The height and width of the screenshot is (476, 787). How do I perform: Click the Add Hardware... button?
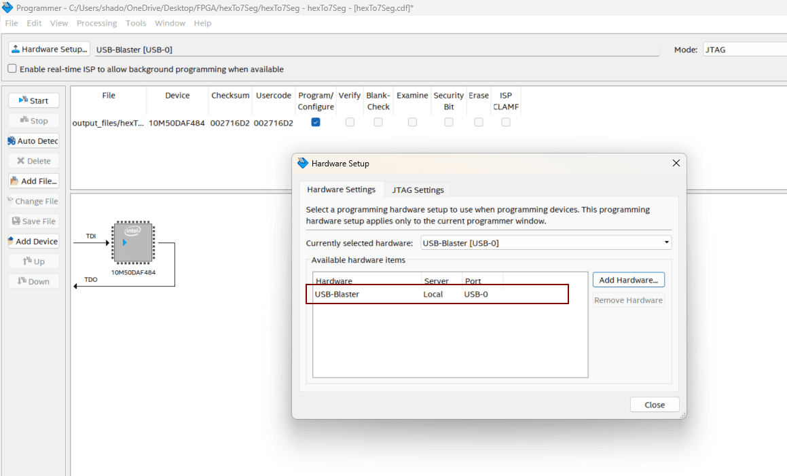coord(628,280)
